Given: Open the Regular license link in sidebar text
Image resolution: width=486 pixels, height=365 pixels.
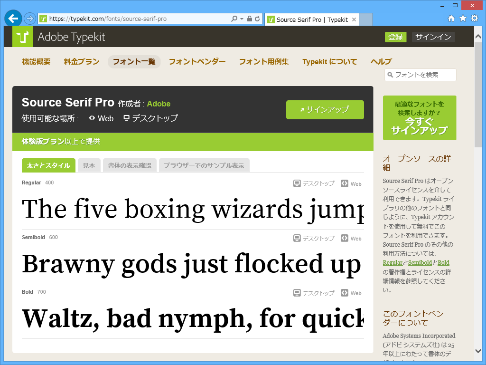Looking at the screenshot, I should click(392, 262).
